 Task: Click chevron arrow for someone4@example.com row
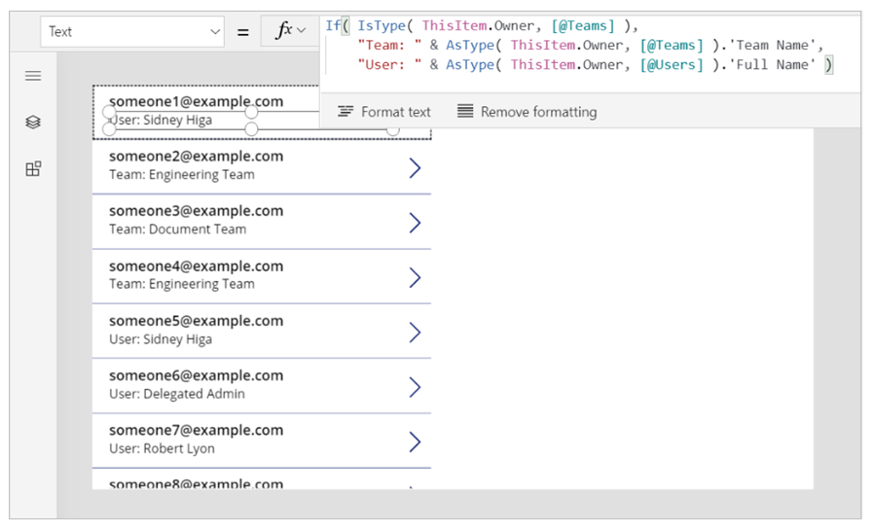coord(415,277)
